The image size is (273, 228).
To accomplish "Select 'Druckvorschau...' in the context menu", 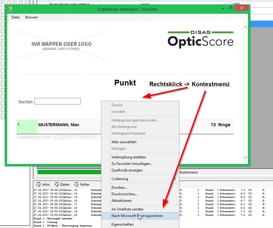I will pyautogui.click(x=125, y=194).
